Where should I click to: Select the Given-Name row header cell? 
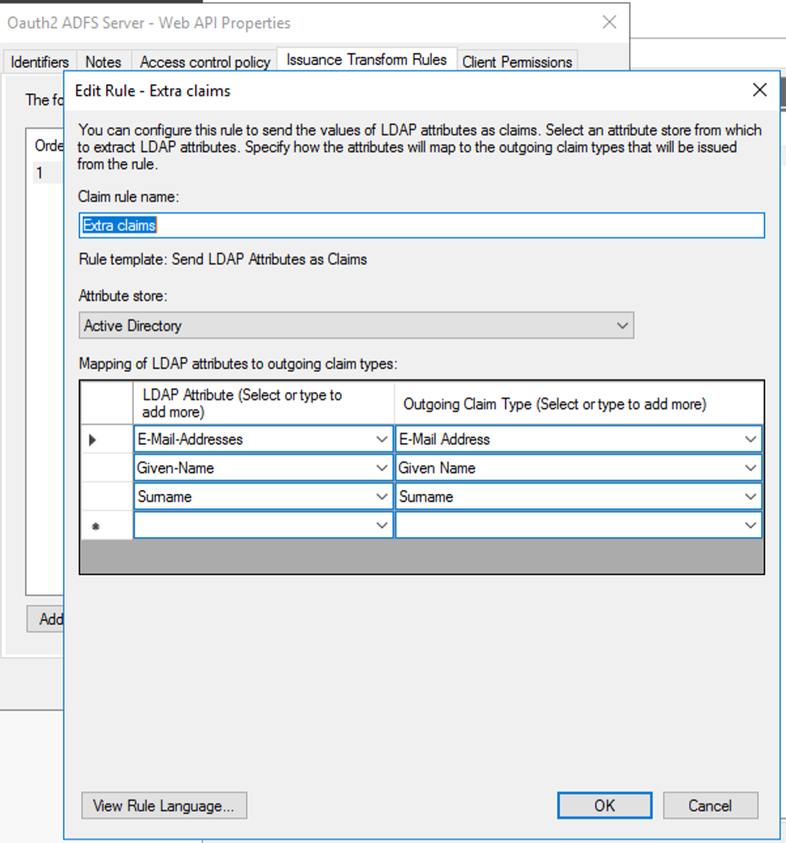tap(107, 468)
